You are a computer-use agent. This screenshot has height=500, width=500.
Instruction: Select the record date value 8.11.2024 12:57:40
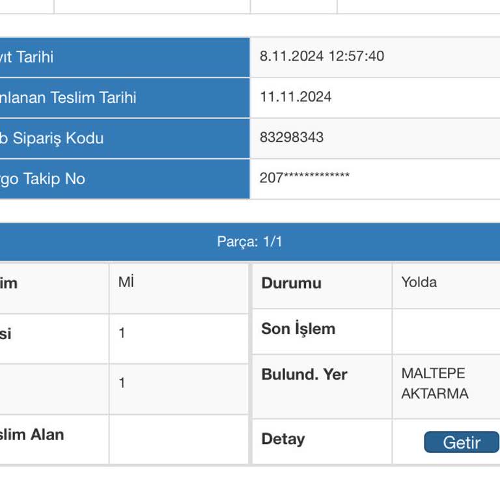pyautogui.click(x=322, y=56)
